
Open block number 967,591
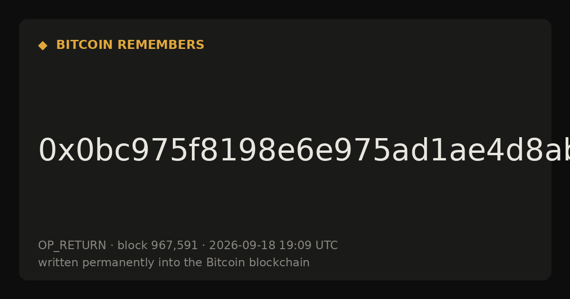174,246
